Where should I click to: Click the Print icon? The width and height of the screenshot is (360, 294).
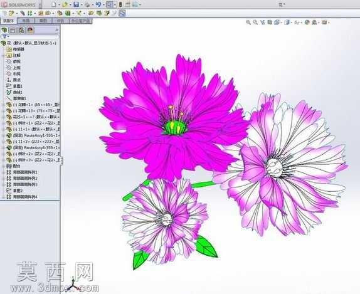tap(87, 4)
